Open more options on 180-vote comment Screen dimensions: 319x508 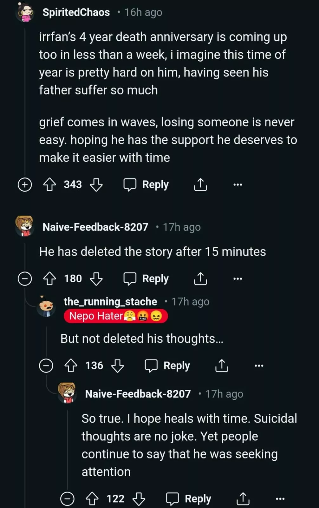[x=238, y=279]
